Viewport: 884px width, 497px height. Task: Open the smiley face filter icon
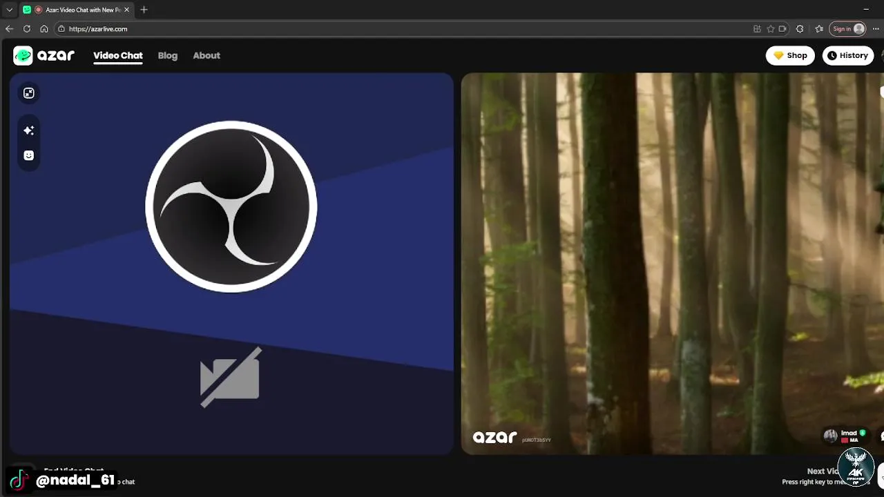click(29, 155)
